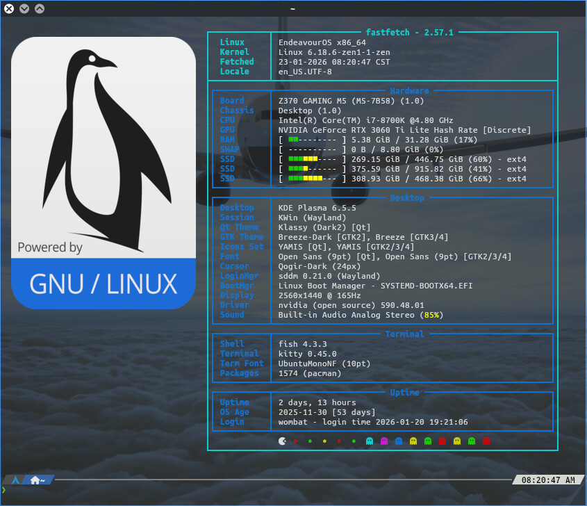
Task: Click the distro logo in the prompt bar
Action: [x=14, y=480]
